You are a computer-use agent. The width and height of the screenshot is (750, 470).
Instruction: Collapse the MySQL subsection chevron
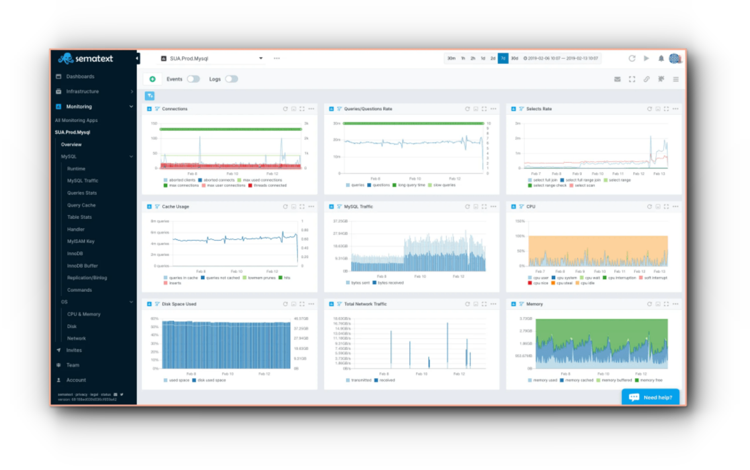(131, 157)
